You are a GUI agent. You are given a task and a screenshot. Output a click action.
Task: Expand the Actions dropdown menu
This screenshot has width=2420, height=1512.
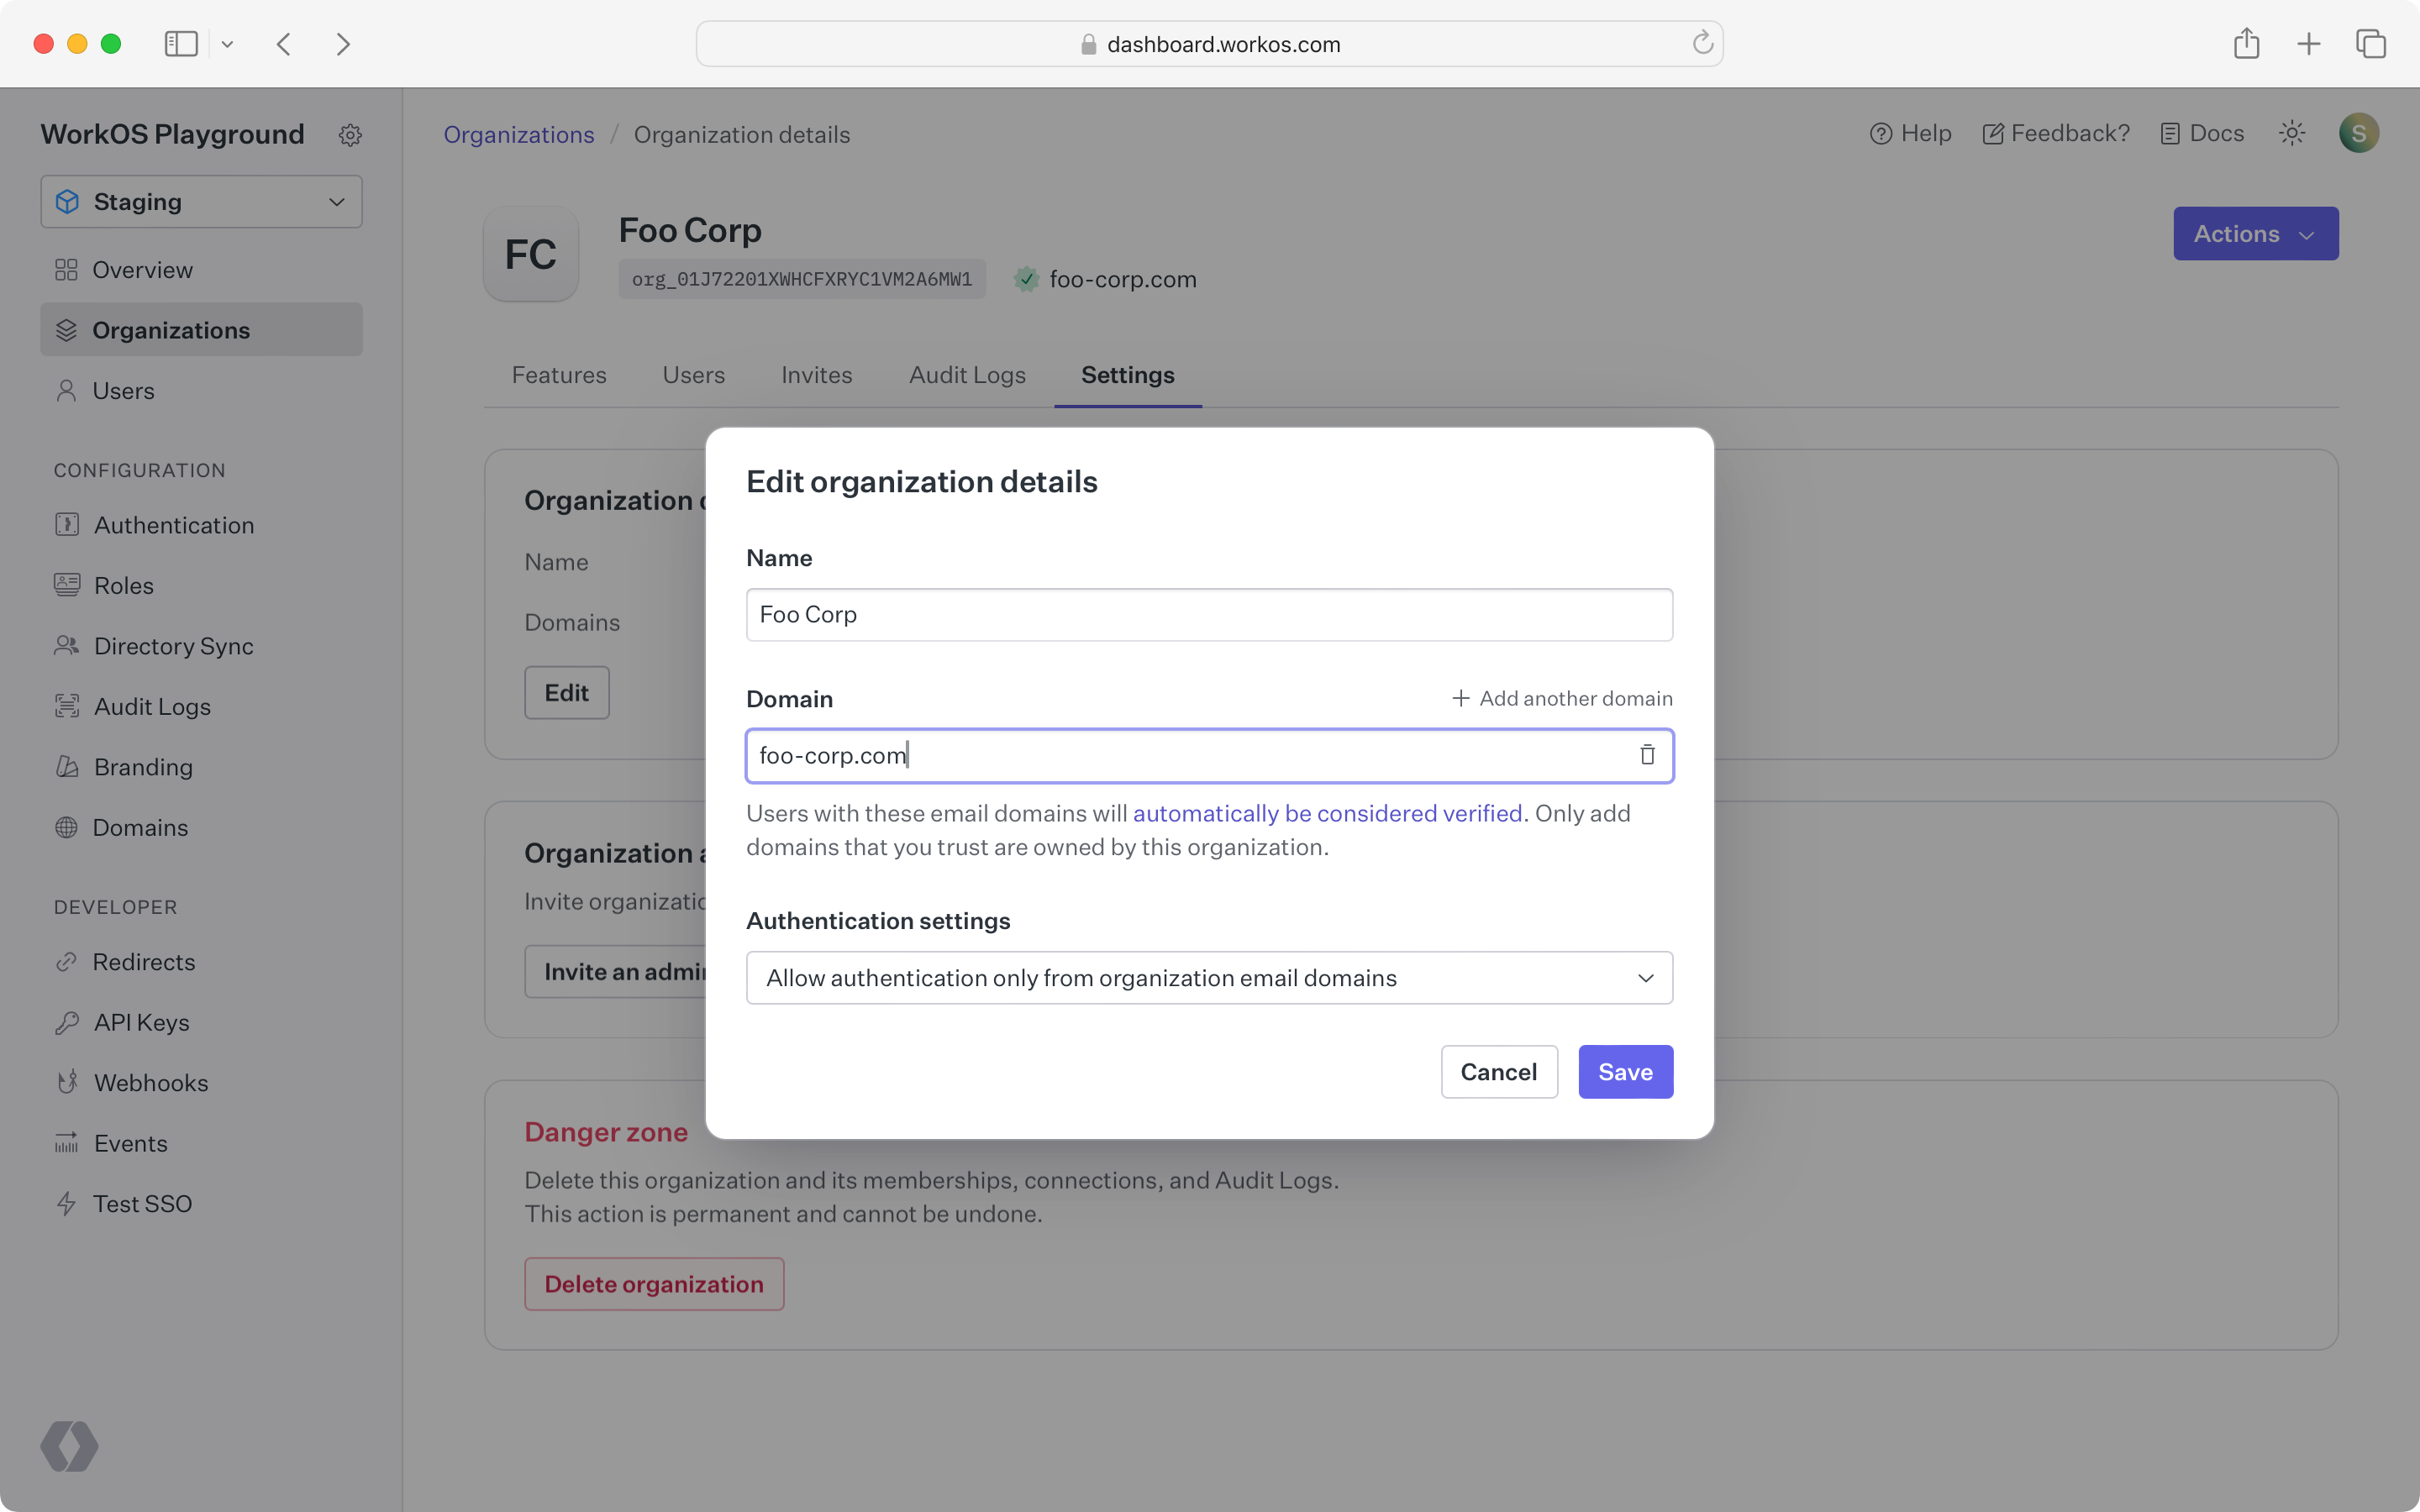click(x=2256, y=234)
